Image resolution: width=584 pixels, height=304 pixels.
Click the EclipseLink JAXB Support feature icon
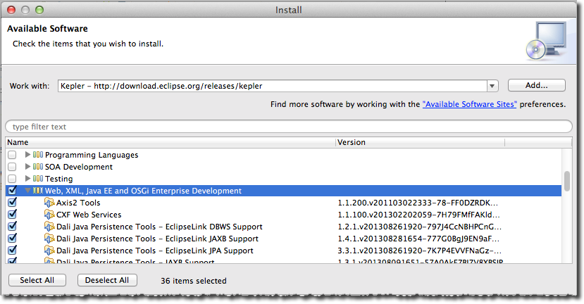point(49,239)
